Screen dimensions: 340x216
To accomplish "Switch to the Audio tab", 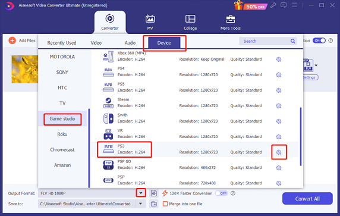I will coord(130,43).
